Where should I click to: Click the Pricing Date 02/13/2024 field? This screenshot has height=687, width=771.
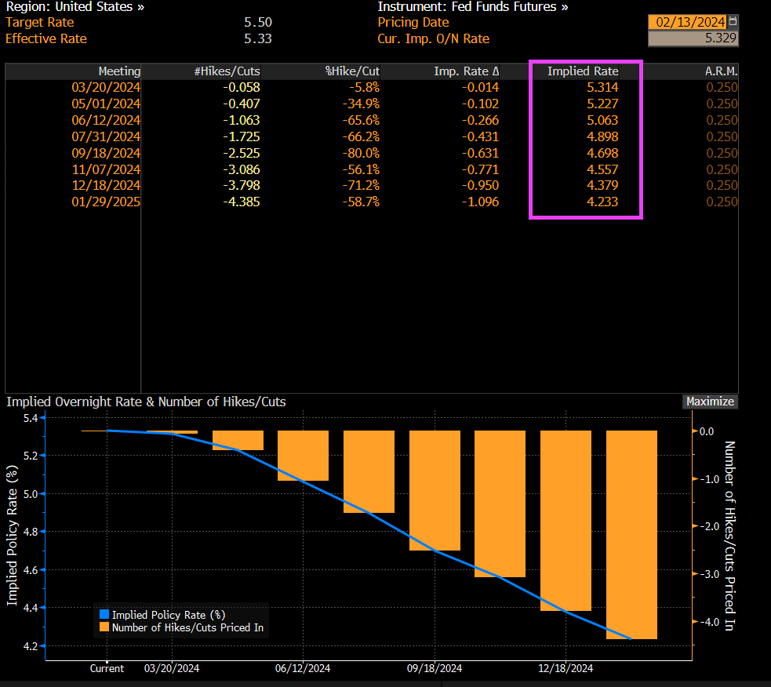tap(687, 22)
